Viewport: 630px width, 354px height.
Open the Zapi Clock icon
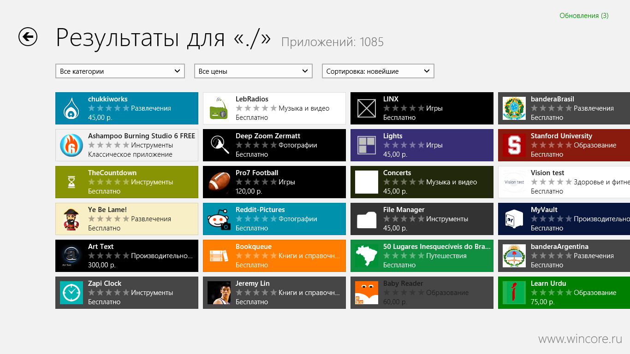point(71,293)
